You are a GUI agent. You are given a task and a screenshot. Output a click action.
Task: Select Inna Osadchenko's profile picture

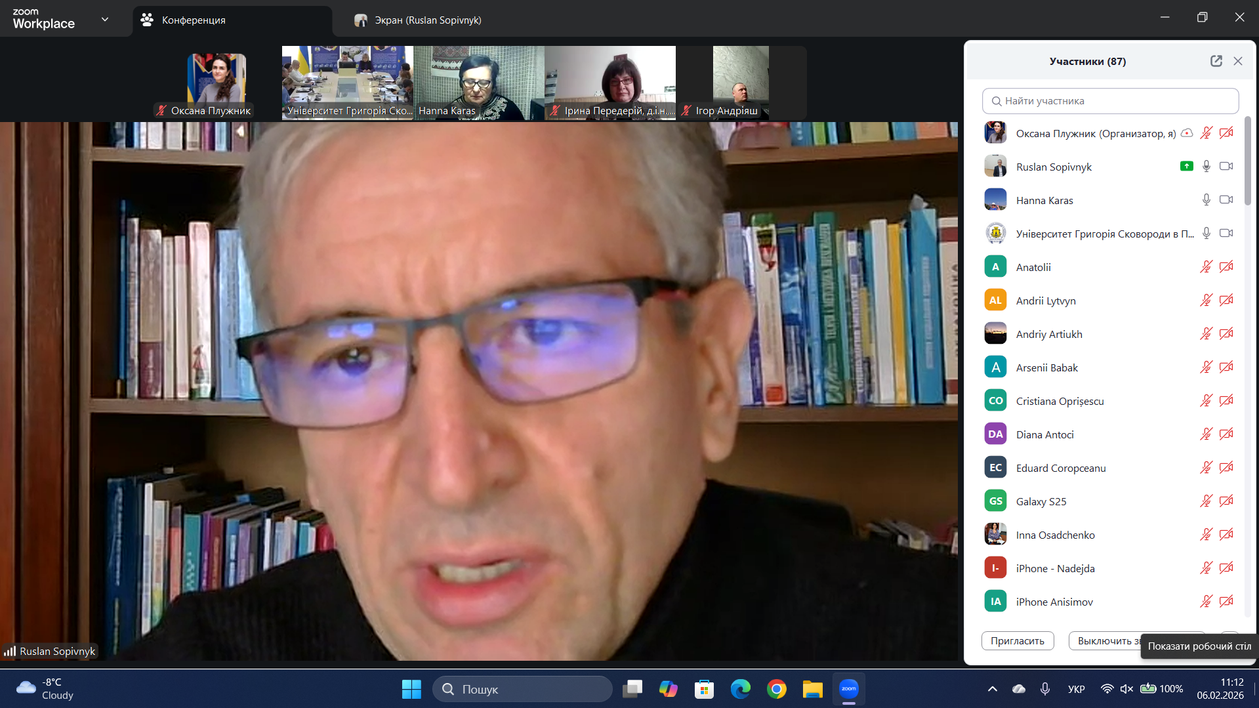click(995, 535)
